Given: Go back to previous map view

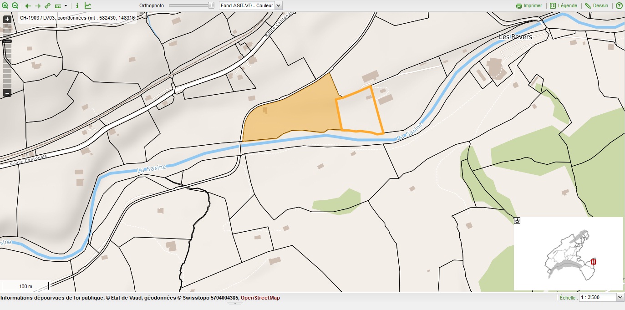Looking at the screenshot, I should click(x=28, y=6).
